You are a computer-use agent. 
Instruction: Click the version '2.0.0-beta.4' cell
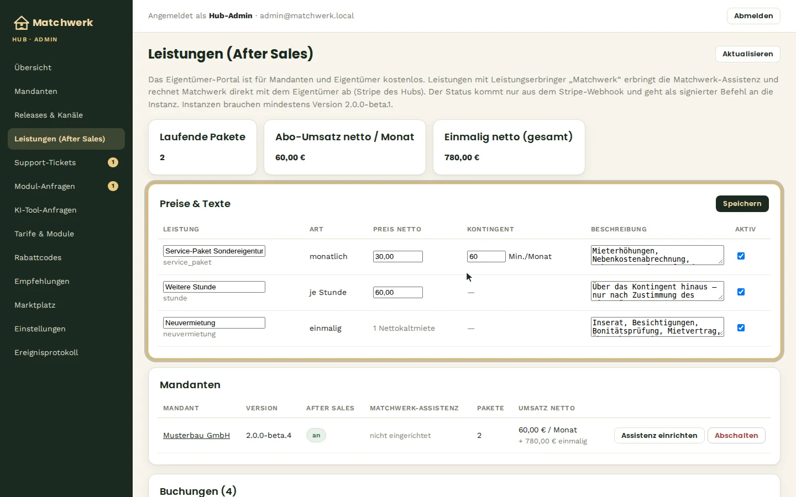pos(269,435)
